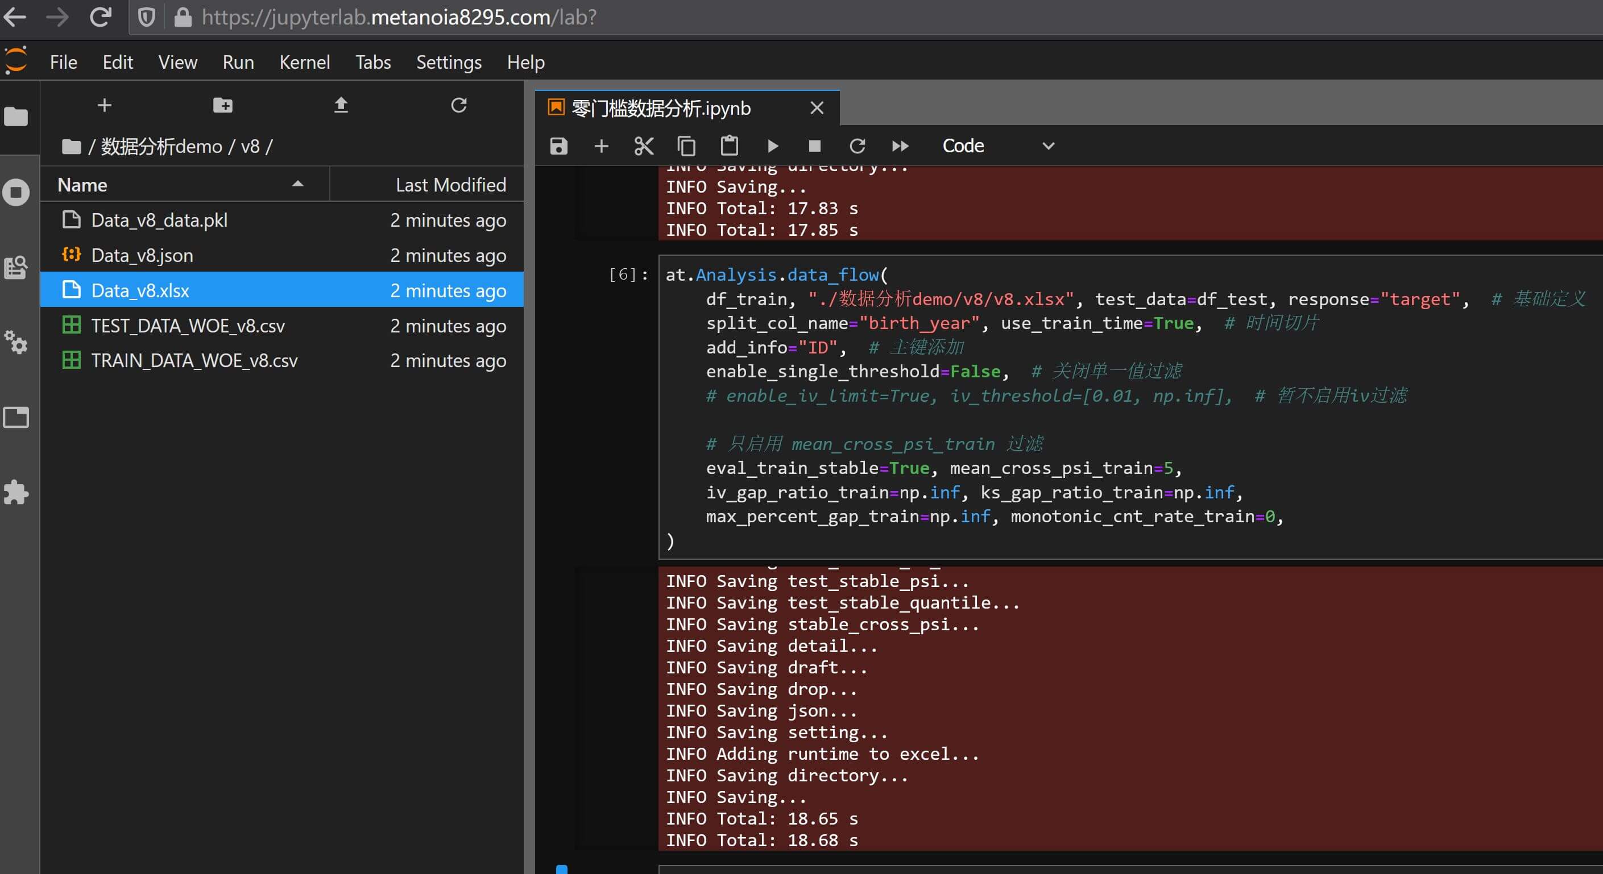
Task: Open the Extension Manager puzzle icon
Action: (x=16, y=492)
